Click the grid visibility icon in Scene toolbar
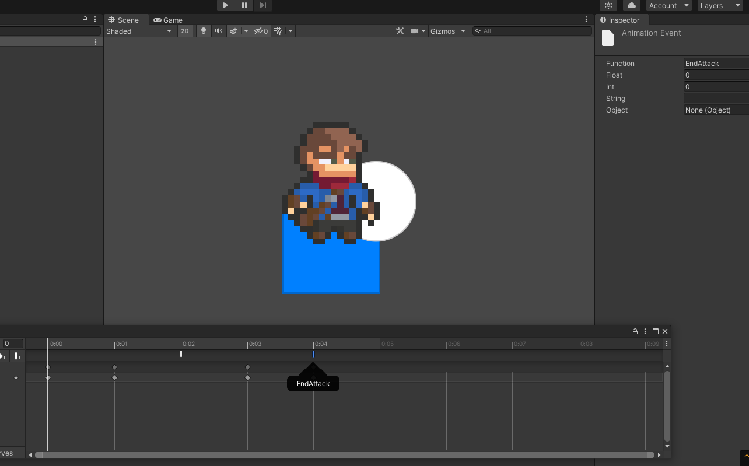749x466 pixels. click(x=279, y=31)
